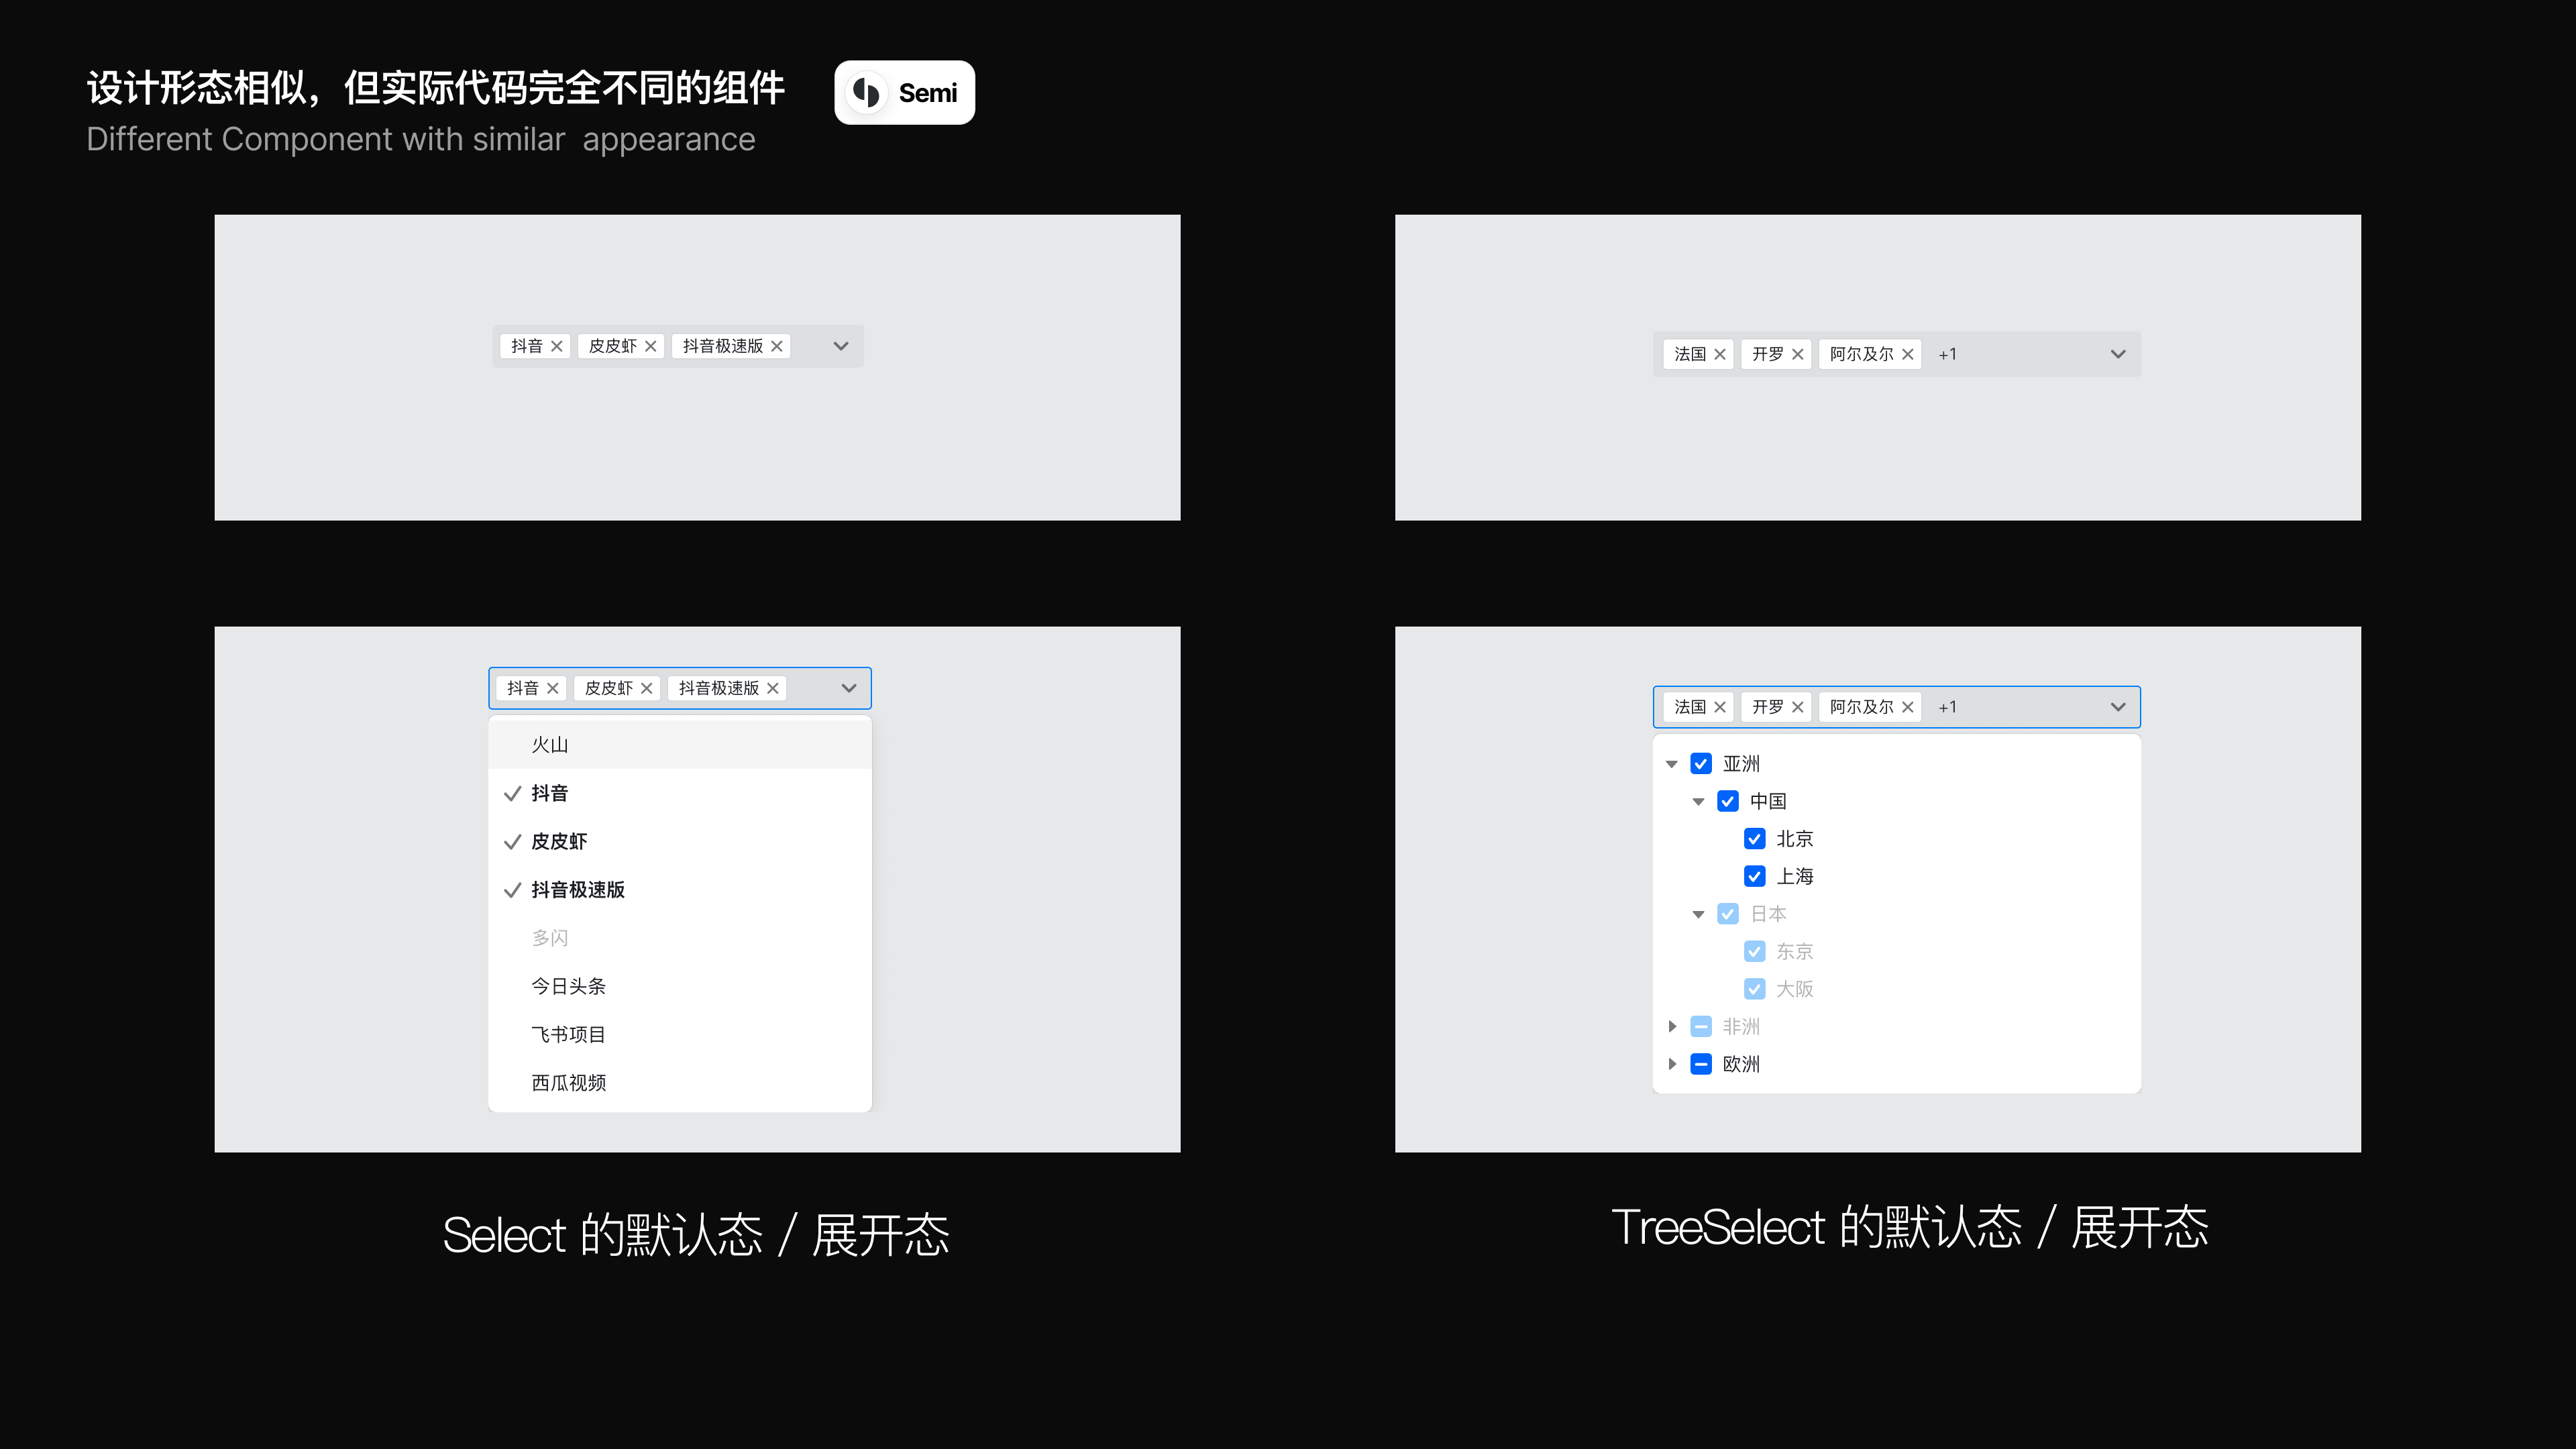Image resolution: width=2576 pixels, height=1449 pixels.
Task: Toggle the 欧洲 partial checkbox
Action: [x=1701, y=1064]
